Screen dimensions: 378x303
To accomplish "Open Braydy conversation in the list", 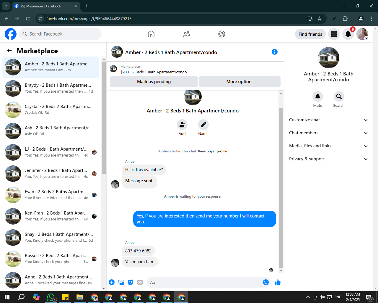I will [50, 88].
